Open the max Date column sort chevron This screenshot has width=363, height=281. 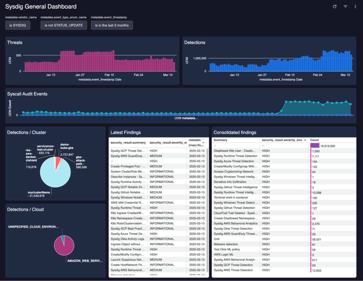click(x=204, y=143)
